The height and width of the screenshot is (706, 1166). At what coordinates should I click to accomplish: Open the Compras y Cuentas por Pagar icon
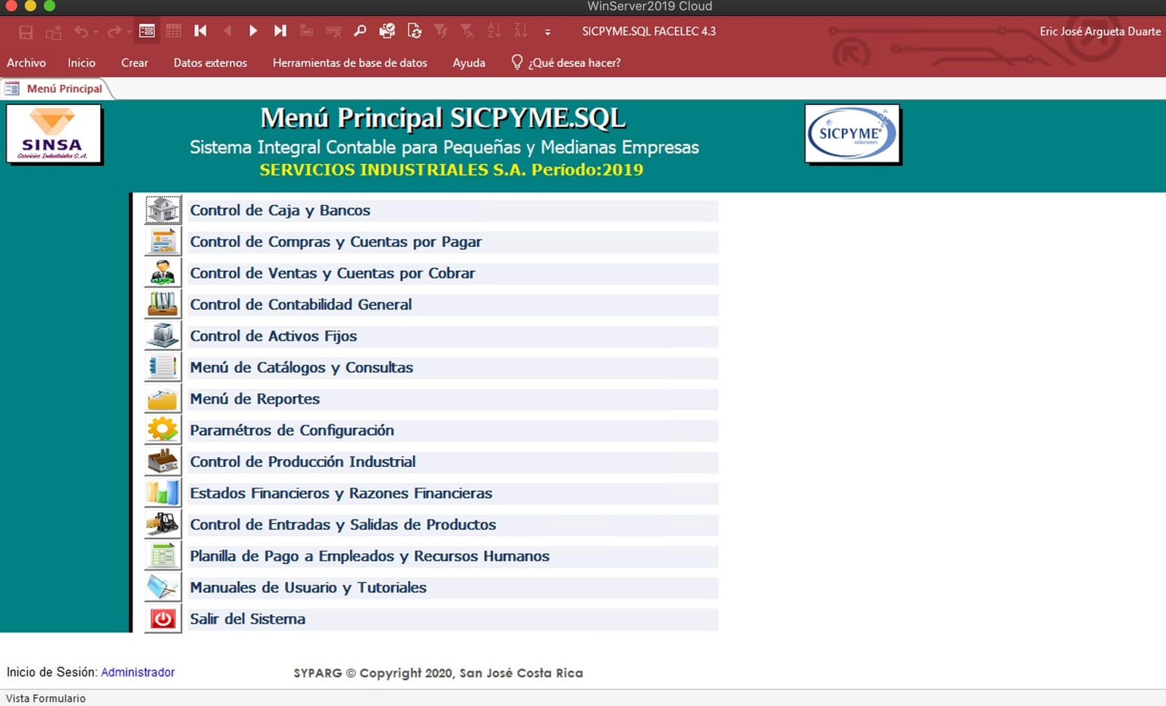[163, 241]
